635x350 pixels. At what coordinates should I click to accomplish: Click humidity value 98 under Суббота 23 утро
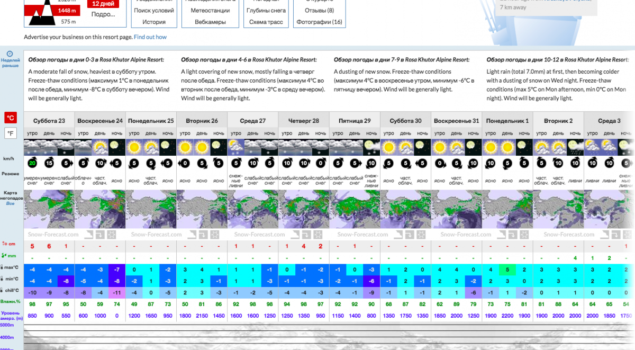pyautogui.click(x=32, y=304)
